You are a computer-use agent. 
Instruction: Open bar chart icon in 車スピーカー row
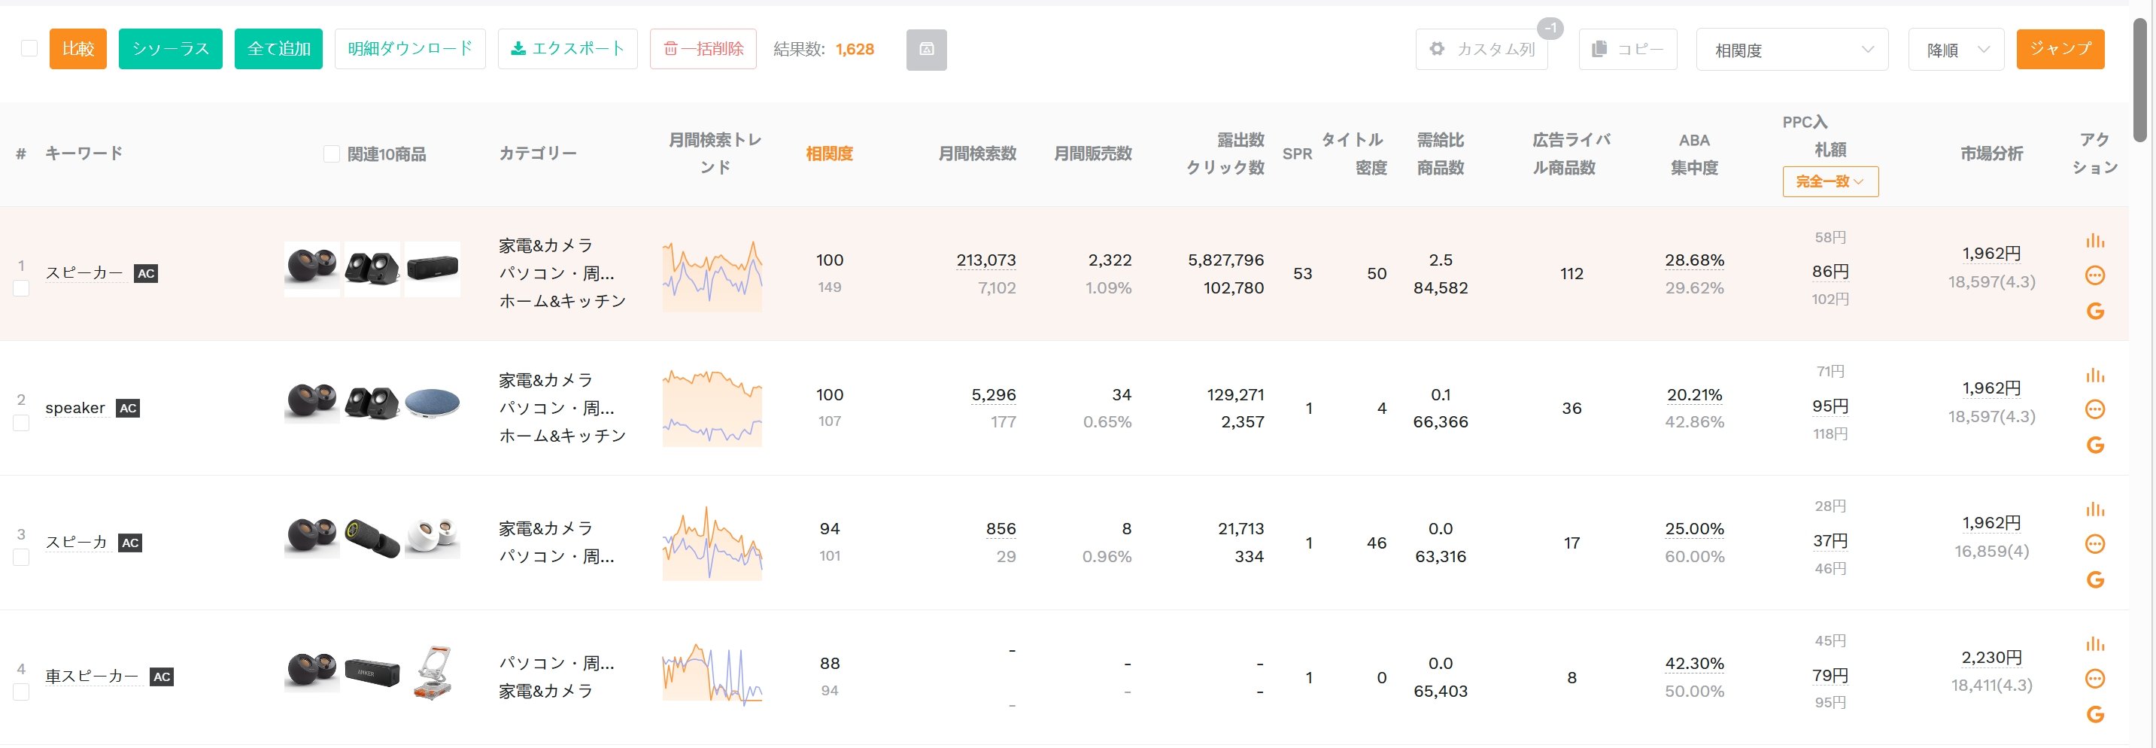click(2095, 644)
